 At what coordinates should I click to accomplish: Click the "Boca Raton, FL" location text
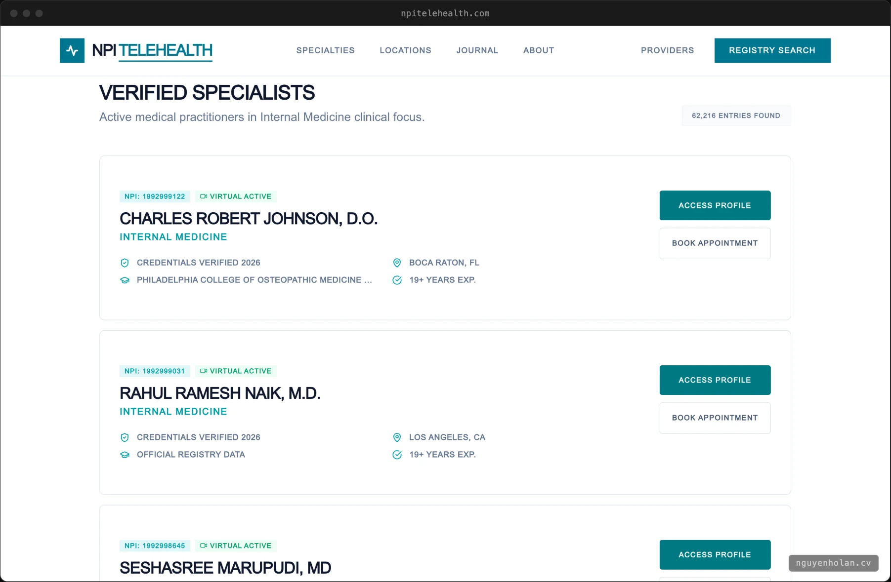point(444,263)
